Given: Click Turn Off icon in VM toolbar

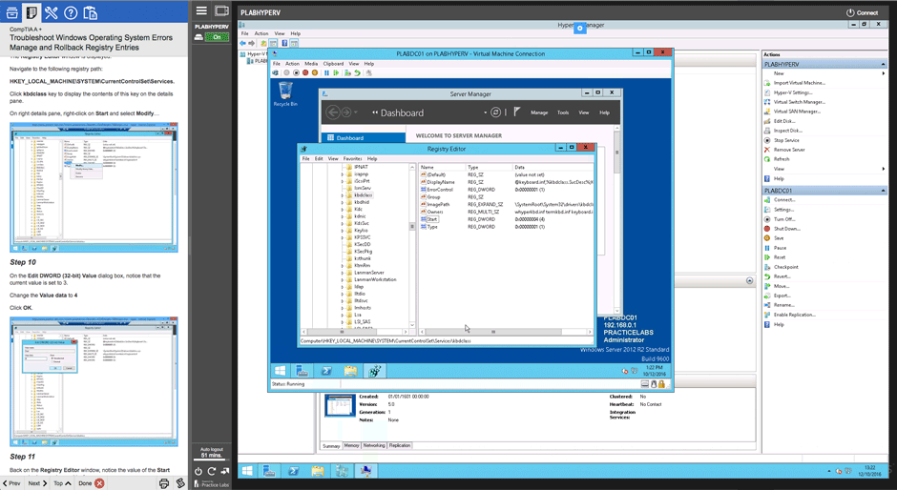Looking at the screenshot, I should pyautogui.click(x=297, y=72).
